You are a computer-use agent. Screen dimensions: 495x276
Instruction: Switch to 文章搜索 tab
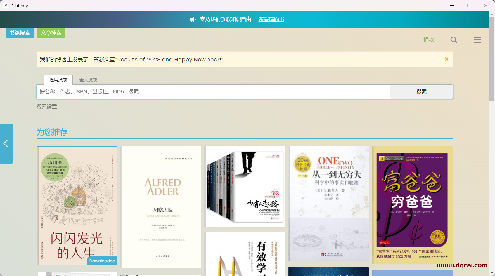[51, 33]
